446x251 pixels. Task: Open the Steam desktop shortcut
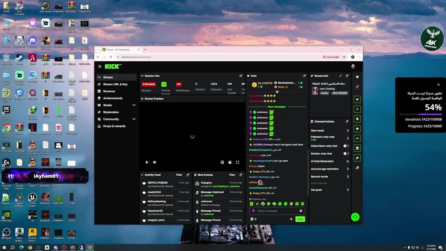click(19, 60)
